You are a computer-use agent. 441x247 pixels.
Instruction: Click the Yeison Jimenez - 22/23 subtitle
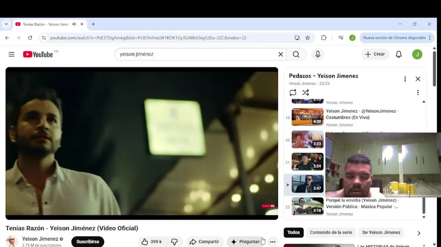click(x=309, y=83)
